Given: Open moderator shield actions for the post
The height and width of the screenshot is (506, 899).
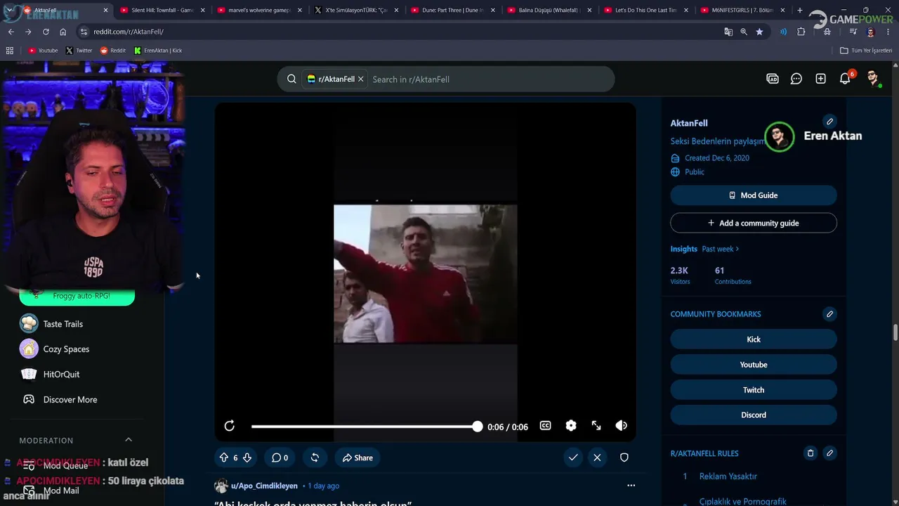Looking at the screenshot, I should [624, 458].
